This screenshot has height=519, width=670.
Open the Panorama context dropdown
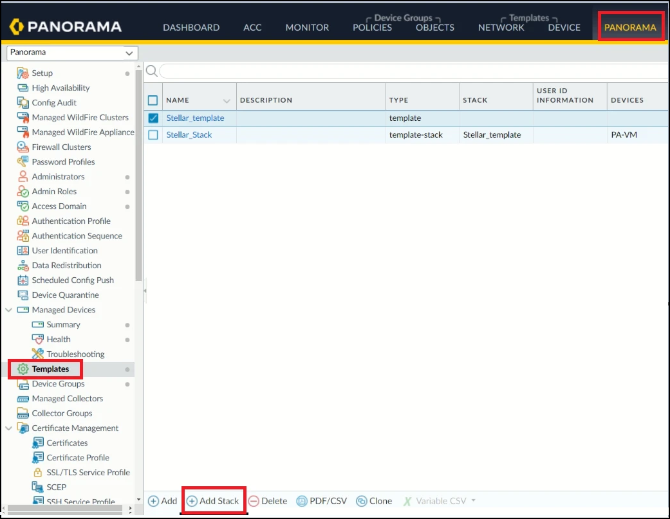[x=71, y=53]
